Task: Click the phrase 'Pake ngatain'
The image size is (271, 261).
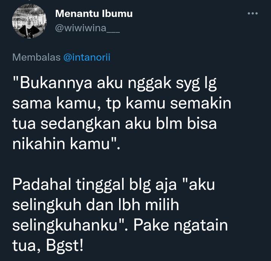Action: pos(181,226)
